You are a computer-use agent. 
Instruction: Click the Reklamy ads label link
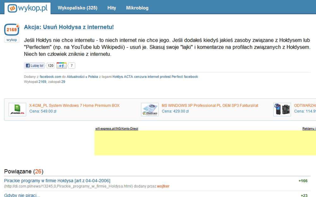pos(309,129)
